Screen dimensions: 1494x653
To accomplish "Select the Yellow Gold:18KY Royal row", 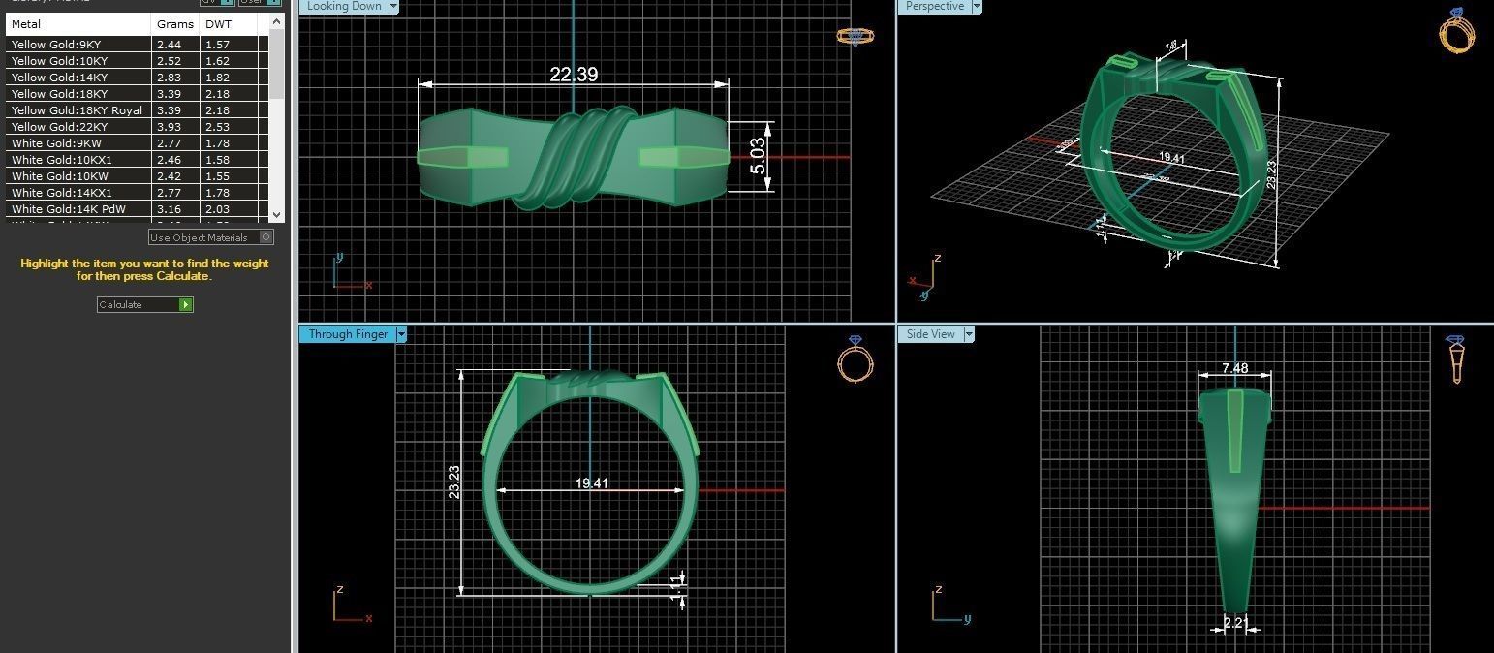I will (137, 110).
